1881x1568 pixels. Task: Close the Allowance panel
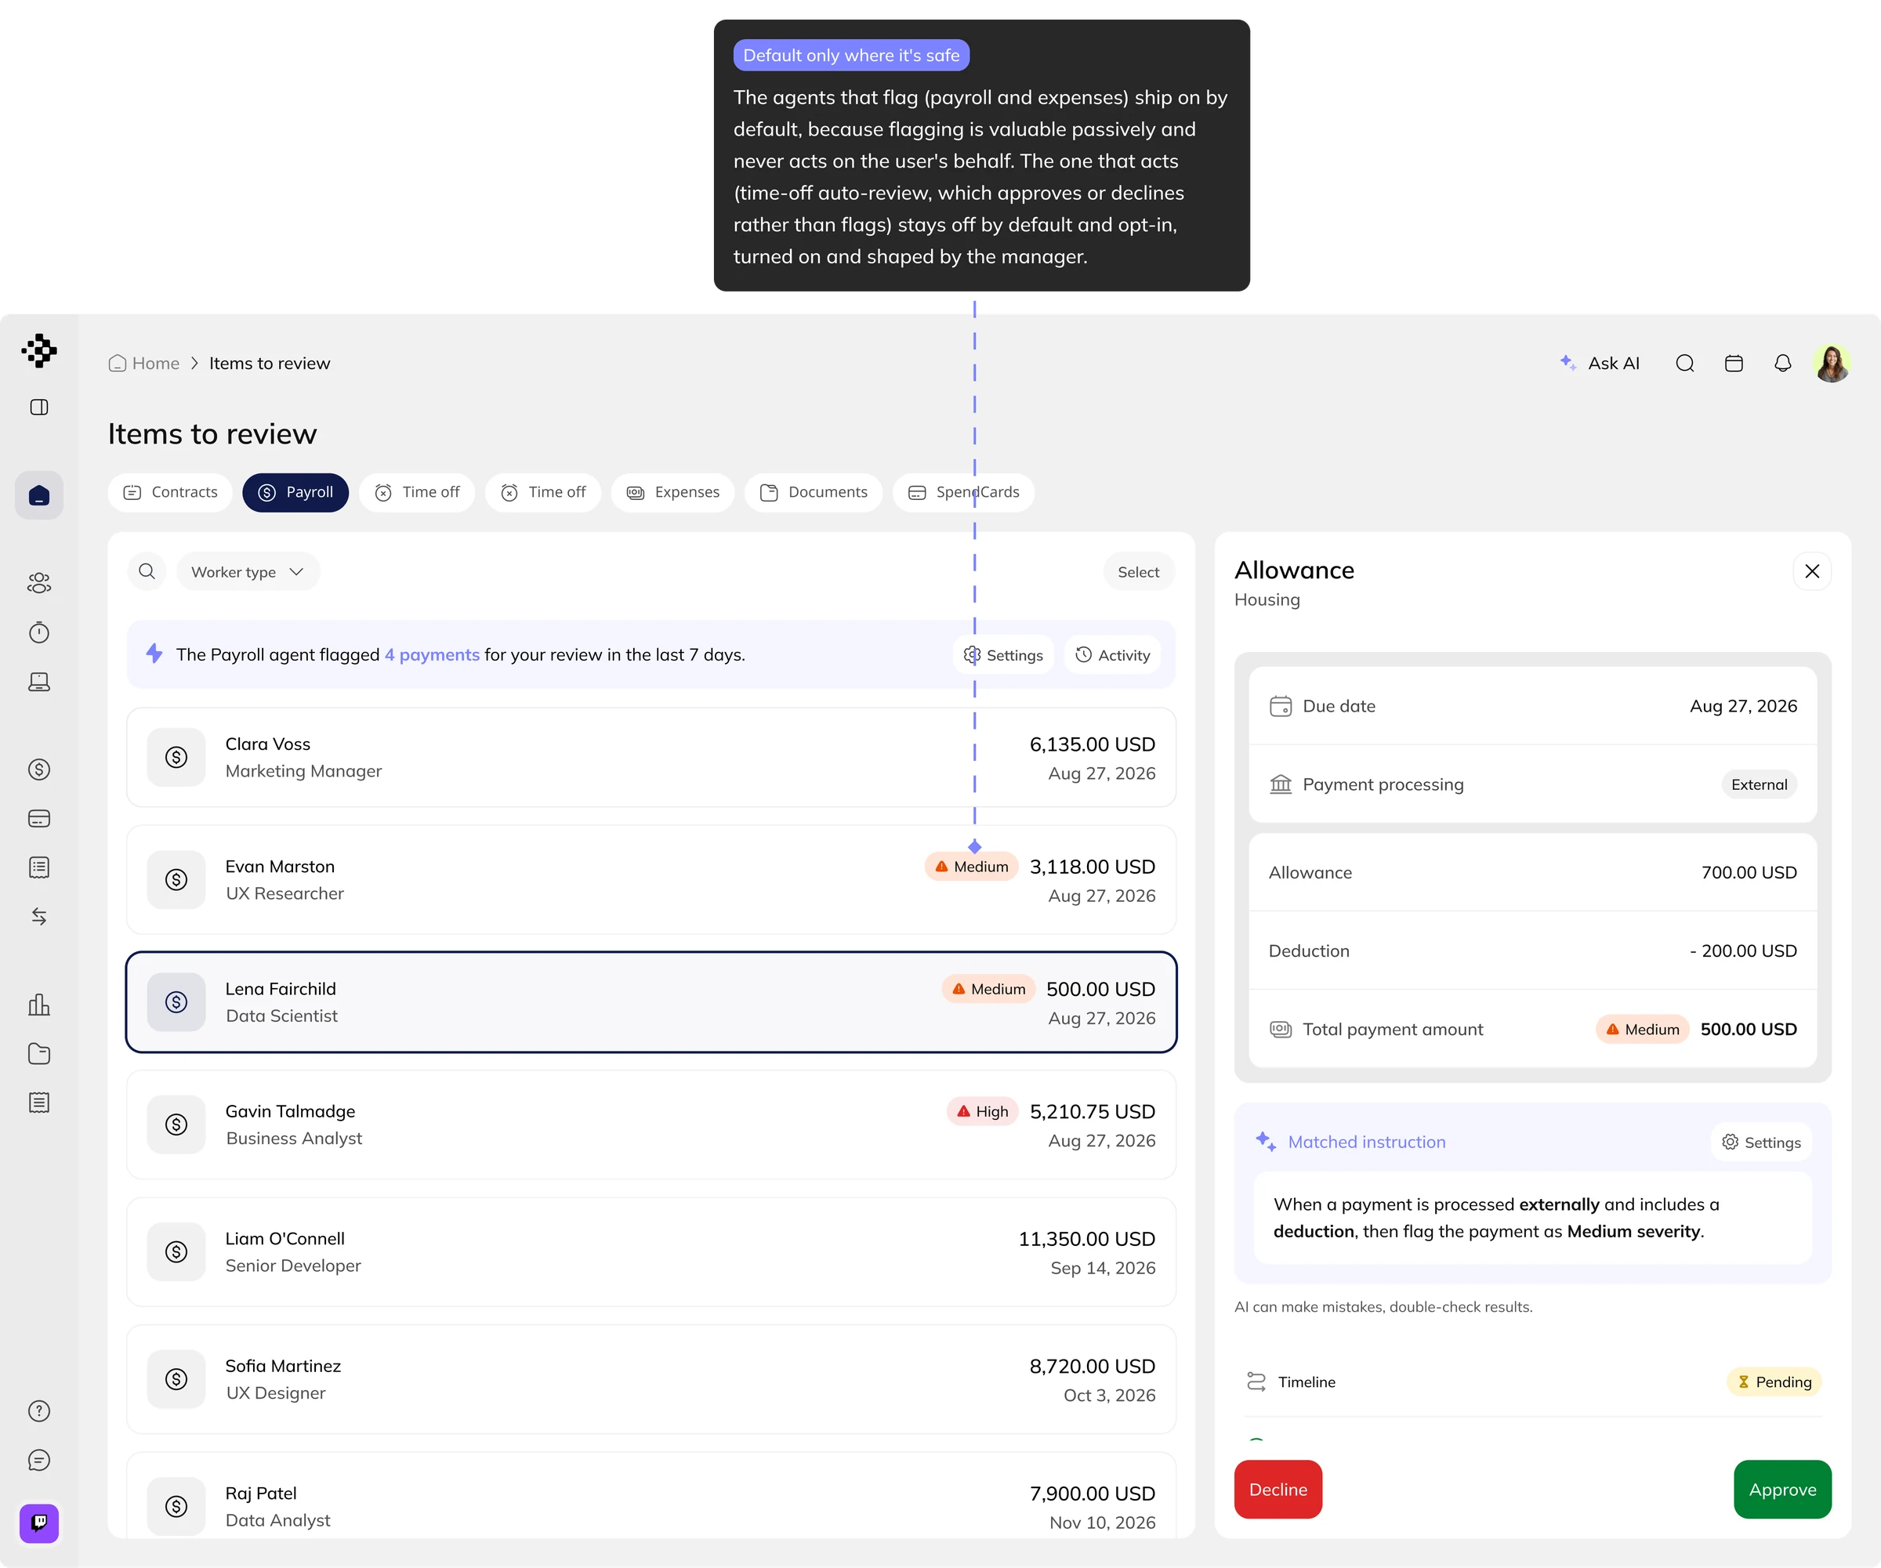coord(1812,571)
